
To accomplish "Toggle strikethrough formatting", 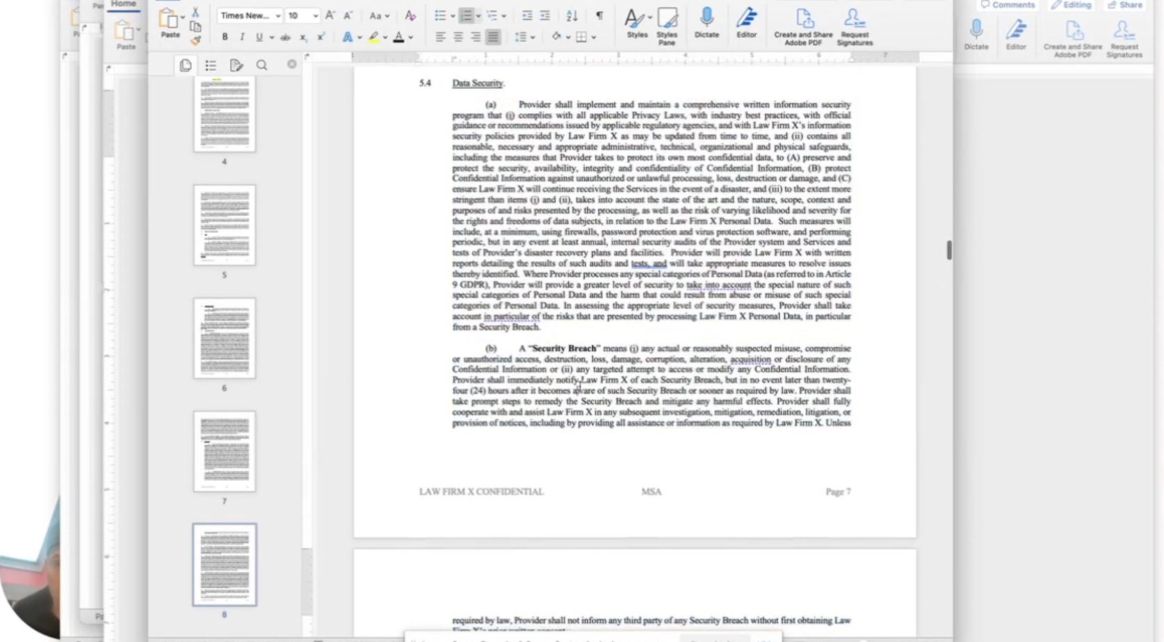I will (285, 37).
